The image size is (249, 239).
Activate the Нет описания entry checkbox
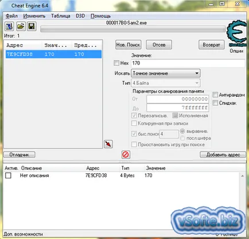click(8, 176)
